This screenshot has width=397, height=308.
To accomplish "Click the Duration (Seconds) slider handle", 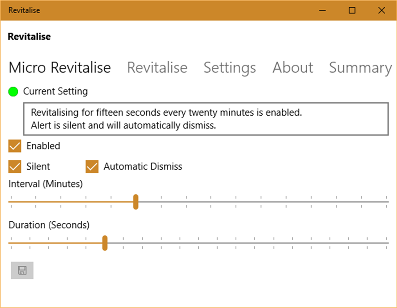I will (x=105, y=243).
